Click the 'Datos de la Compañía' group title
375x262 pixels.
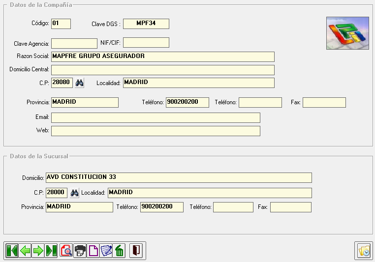[41, 5]
